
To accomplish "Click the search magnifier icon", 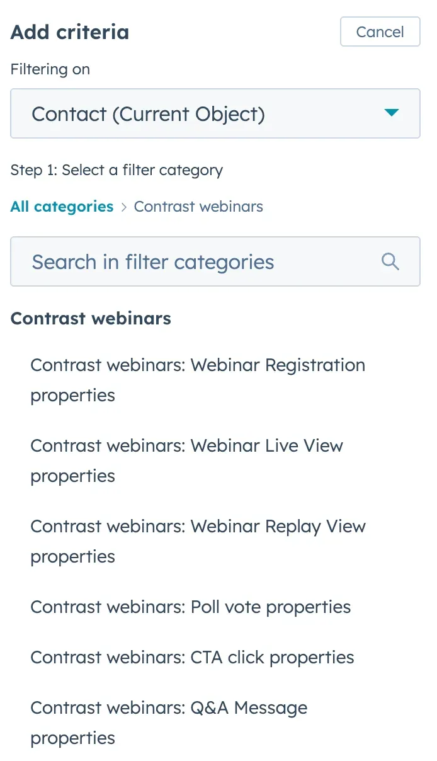I will coord(390,261).
